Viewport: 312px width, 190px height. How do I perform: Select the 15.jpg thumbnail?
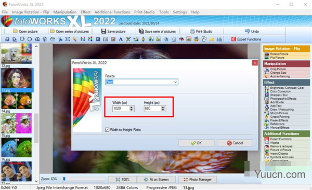[x=17, y=123]
